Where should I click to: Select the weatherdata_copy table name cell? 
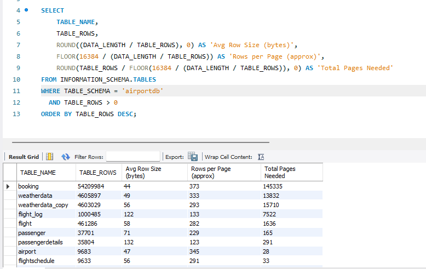coord(43,205)
